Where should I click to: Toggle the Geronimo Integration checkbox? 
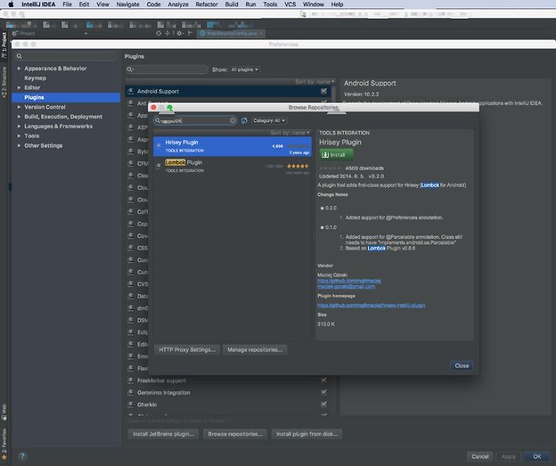(324, 392)
